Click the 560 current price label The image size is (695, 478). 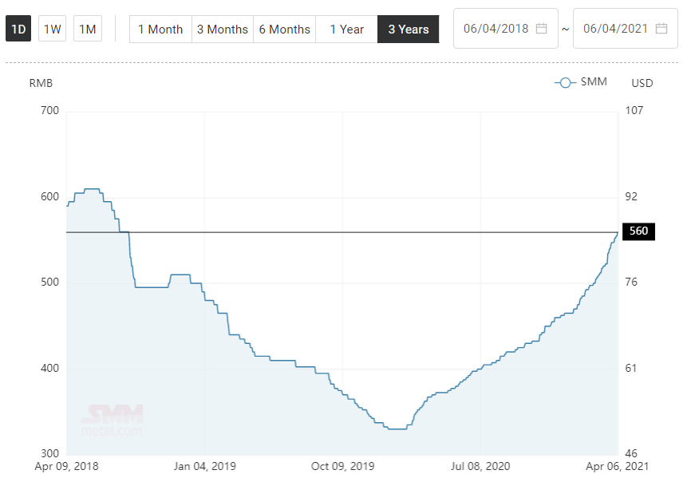pyautogui.click(x=638, y=231)
